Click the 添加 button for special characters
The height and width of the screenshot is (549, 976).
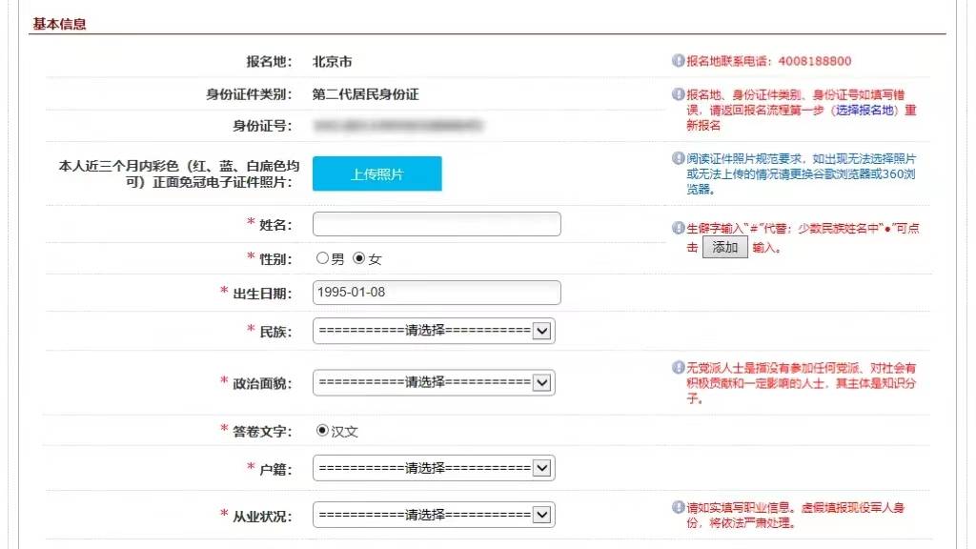(725, 248)
